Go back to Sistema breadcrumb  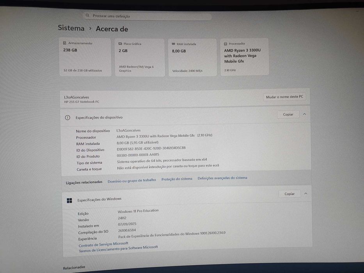(x=71, y=28)
